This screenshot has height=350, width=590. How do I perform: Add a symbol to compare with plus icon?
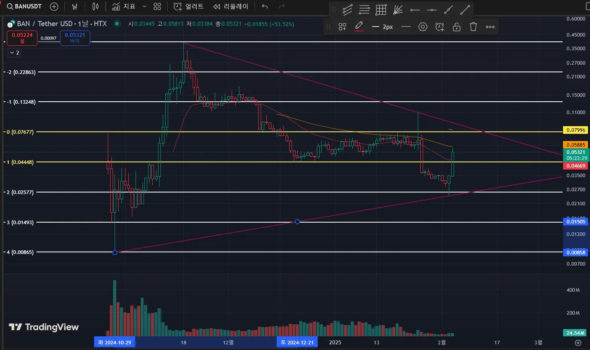coord(54,6)
